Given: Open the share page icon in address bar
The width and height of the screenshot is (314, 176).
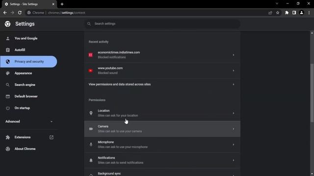Looking at the screenshot, I should 270,13.
